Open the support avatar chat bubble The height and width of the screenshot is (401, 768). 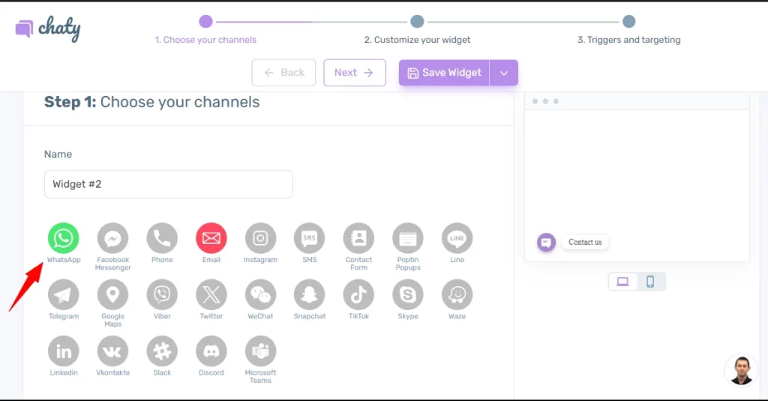741,371
